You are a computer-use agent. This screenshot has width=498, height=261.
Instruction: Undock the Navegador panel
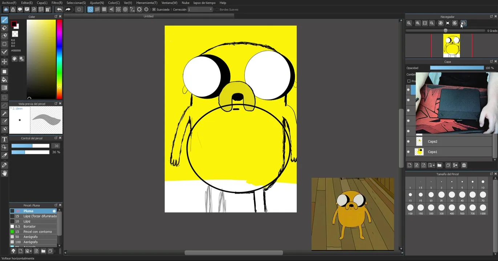coord(491,17)
